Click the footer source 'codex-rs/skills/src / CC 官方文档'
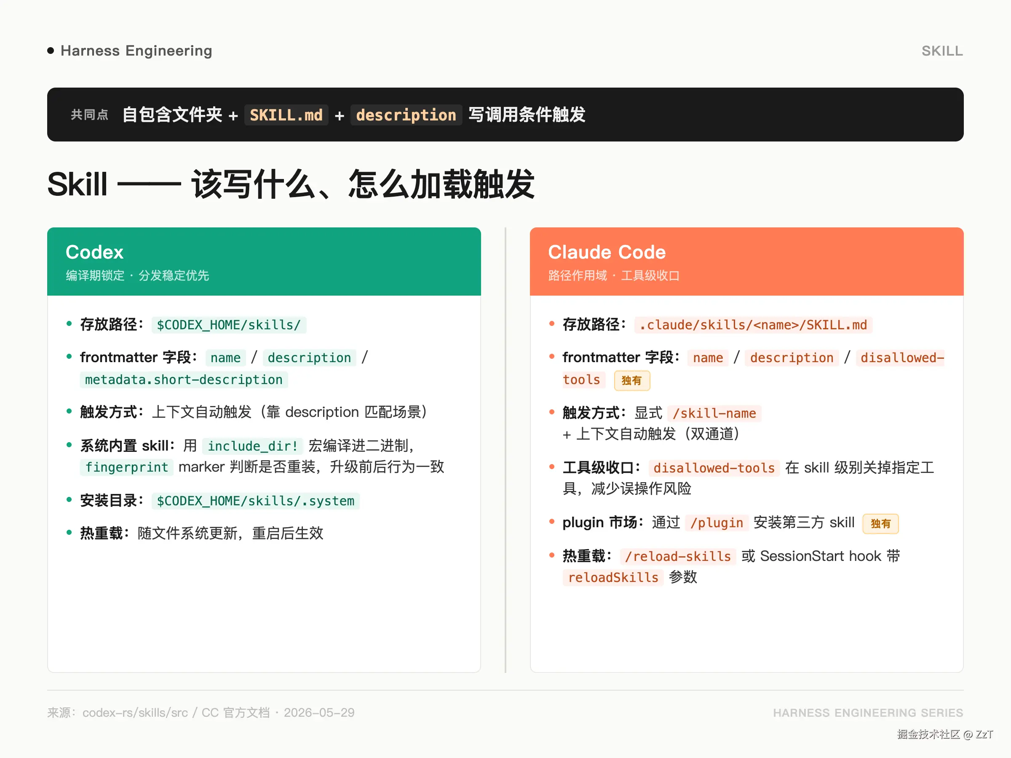Screen dimensions: 1011x758 click(x=176, y=713)
